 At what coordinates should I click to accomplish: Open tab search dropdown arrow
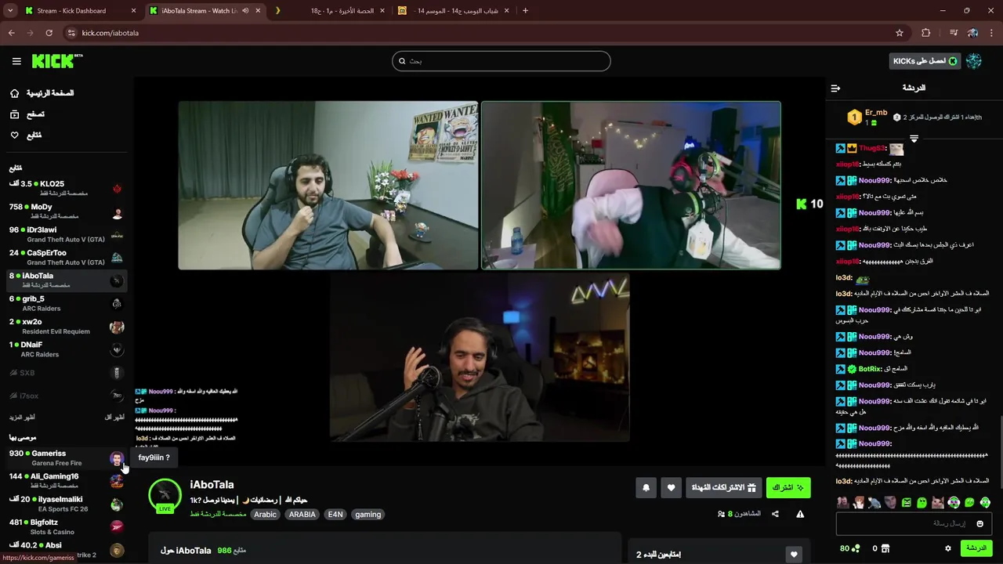pos(10,11)
